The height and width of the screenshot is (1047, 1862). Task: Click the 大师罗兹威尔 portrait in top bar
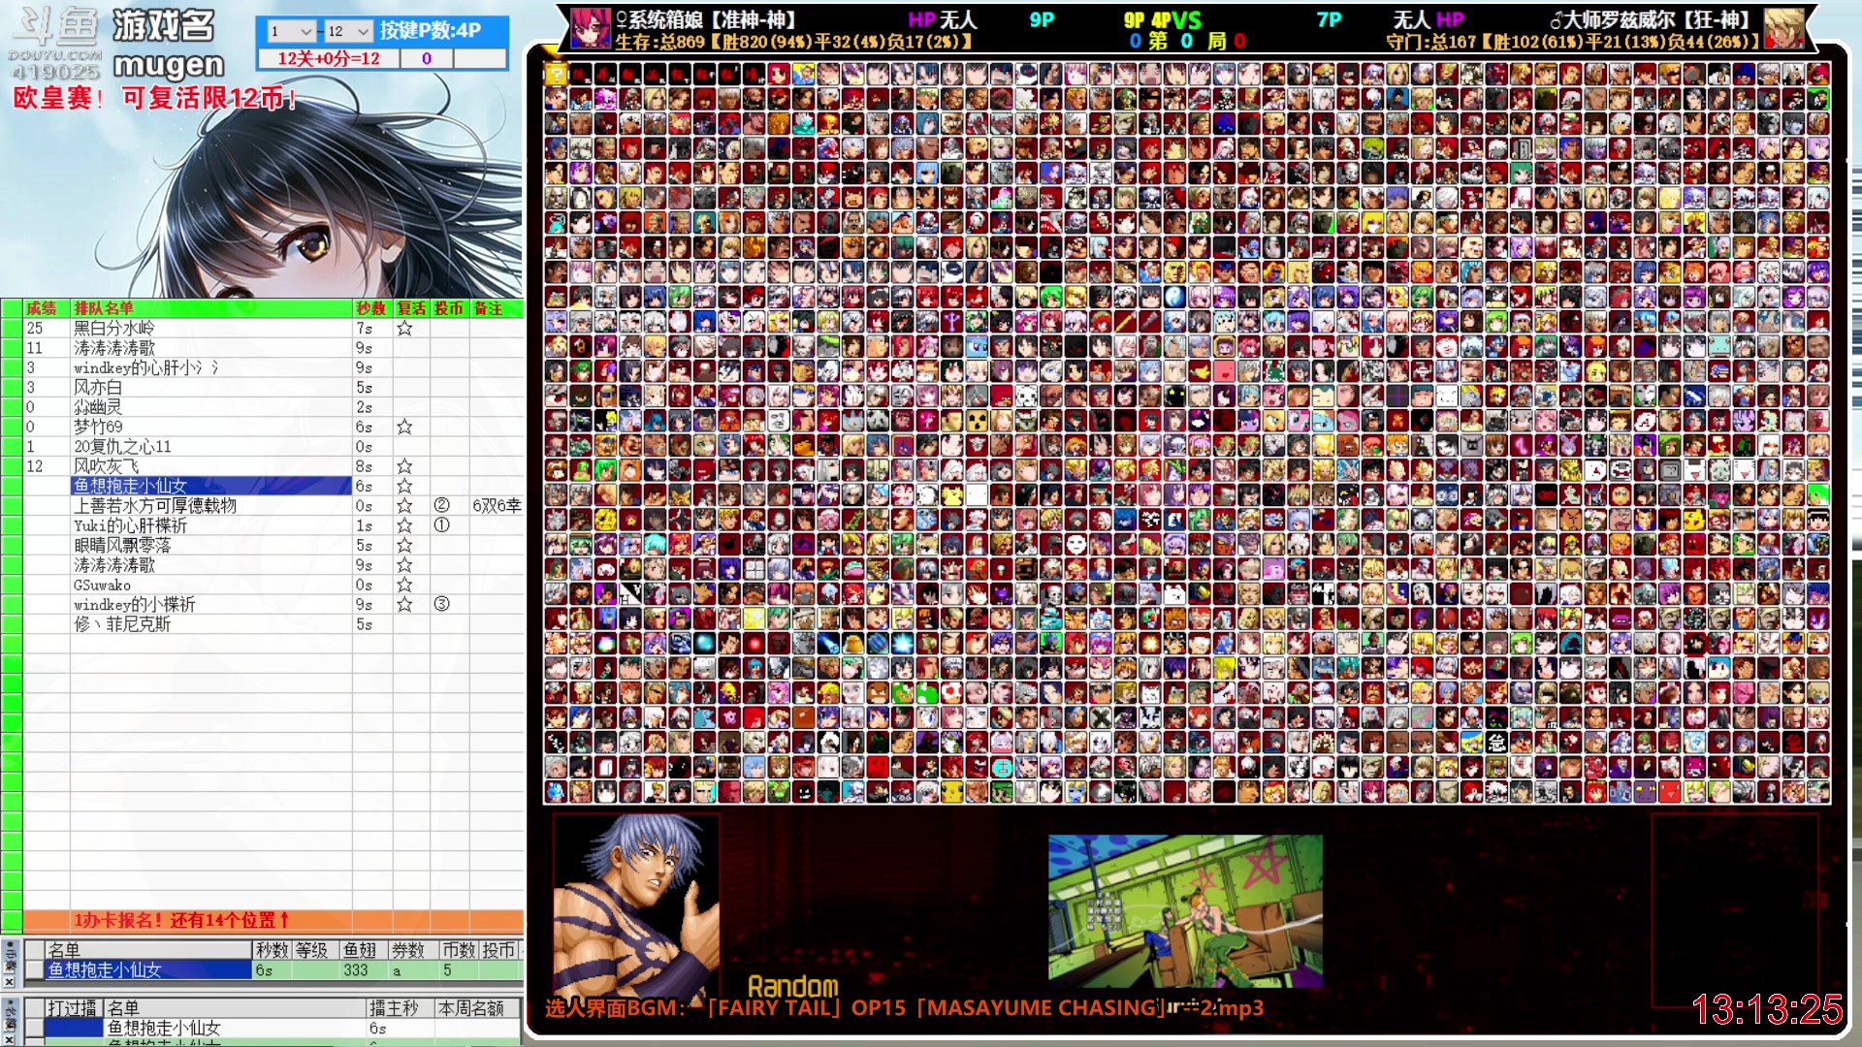(x=1783, y=28)
